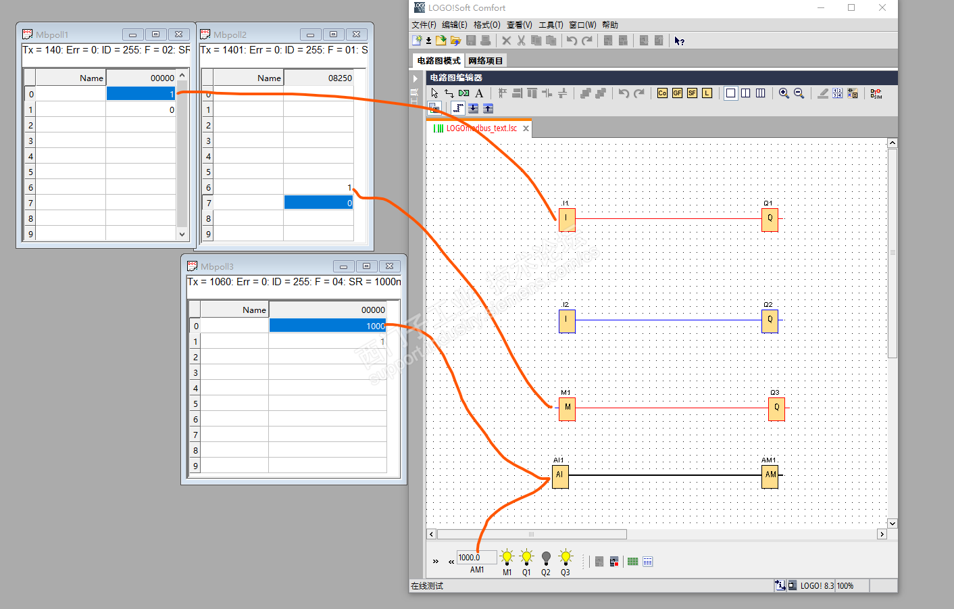Click the Q3 lamp indicator

tap(566, 558)
